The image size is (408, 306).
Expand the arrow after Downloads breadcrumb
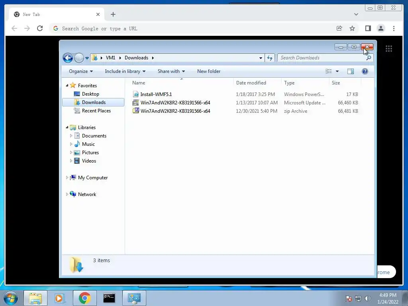[x=153, y=58]
